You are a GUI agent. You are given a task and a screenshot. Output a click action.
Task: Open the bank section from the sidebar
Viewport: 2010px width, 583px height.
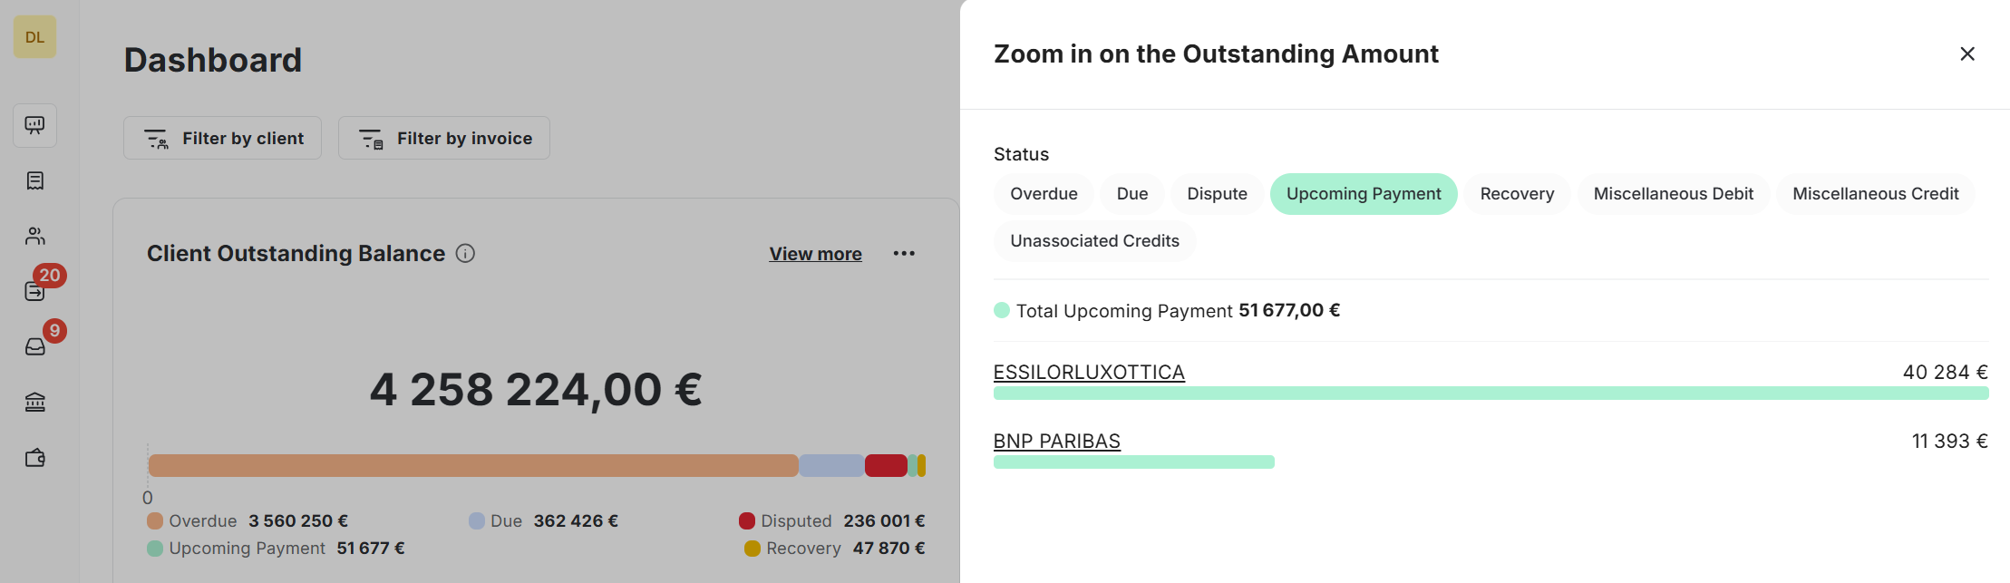tap(34, 402)
